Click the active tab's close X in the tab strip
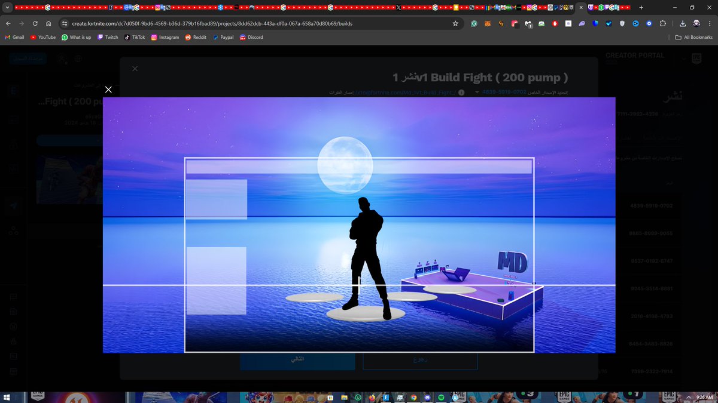The height and width of the screenshot is (403, 718). pyautogui.click(x=581, y=8)
